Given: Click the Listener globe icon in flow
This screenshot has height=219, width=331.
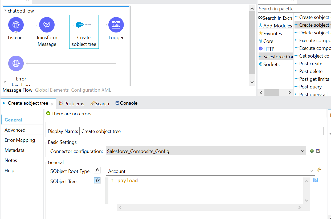Looking at the screenshot, I should point(16,25).
